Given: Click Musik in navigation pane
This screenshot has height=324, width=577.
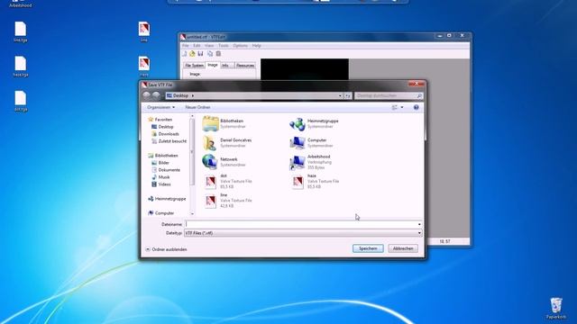Looking at the screenshot, I should [160, 177].
